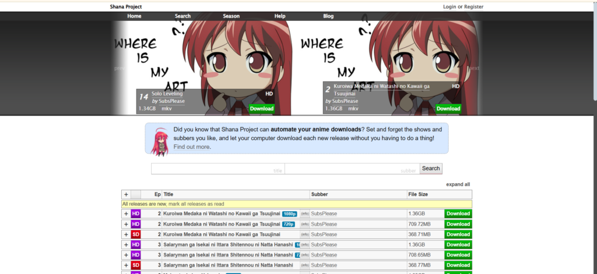This screenshot has height=274, width=597.
Task: Expand the Salaryman 708.65MB release row
Action: point(126,255)
